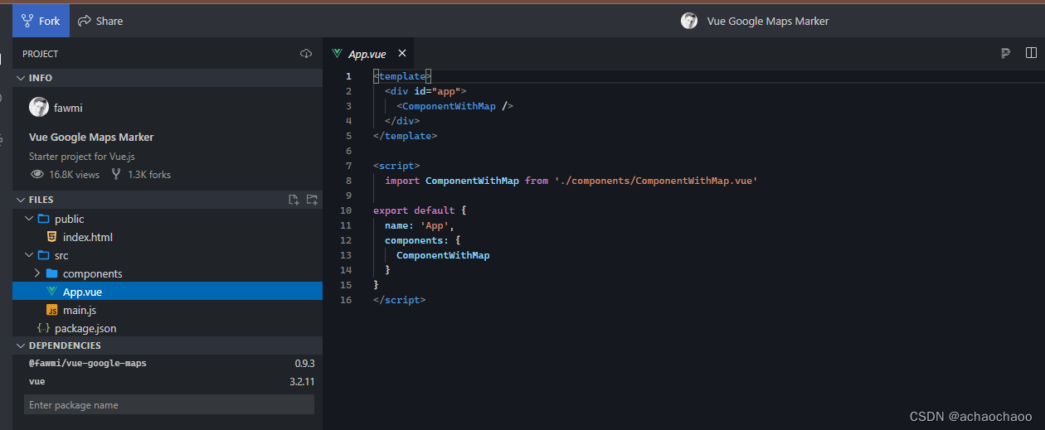Click the 16.8K views eye icon
Screen dimensions: 1045x430
click(x=37, y=174)
